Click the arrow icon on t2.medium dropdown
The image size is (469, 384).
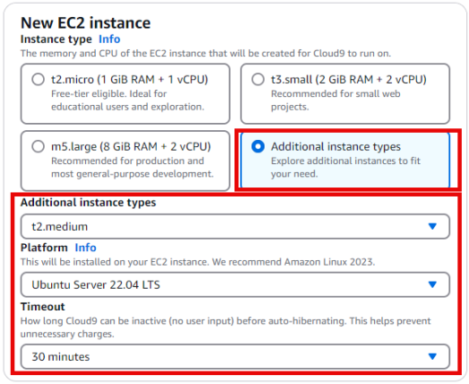(x=432, y=226)
